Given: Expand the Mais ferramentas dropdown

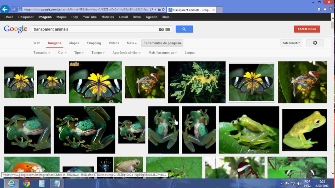Looking at the screenshot, I should pyautogui.click(x=163, y=52).
